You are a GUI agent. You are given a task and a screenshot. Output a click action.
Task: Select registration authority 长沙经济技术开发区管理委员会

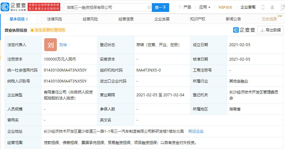pos(254,95)
